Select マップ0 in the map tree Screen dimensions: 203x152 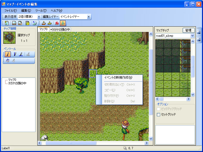tap(12, 80)
